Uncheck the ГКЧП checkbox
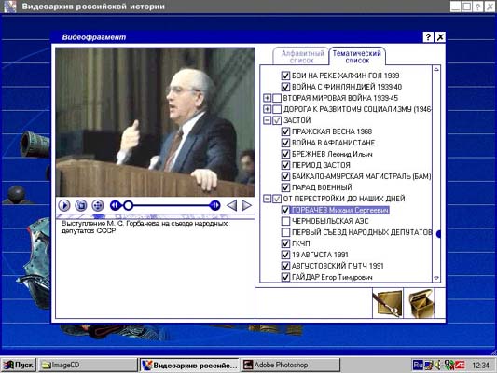This screenshot has width=497, height=373. click(x=285, y=243)
